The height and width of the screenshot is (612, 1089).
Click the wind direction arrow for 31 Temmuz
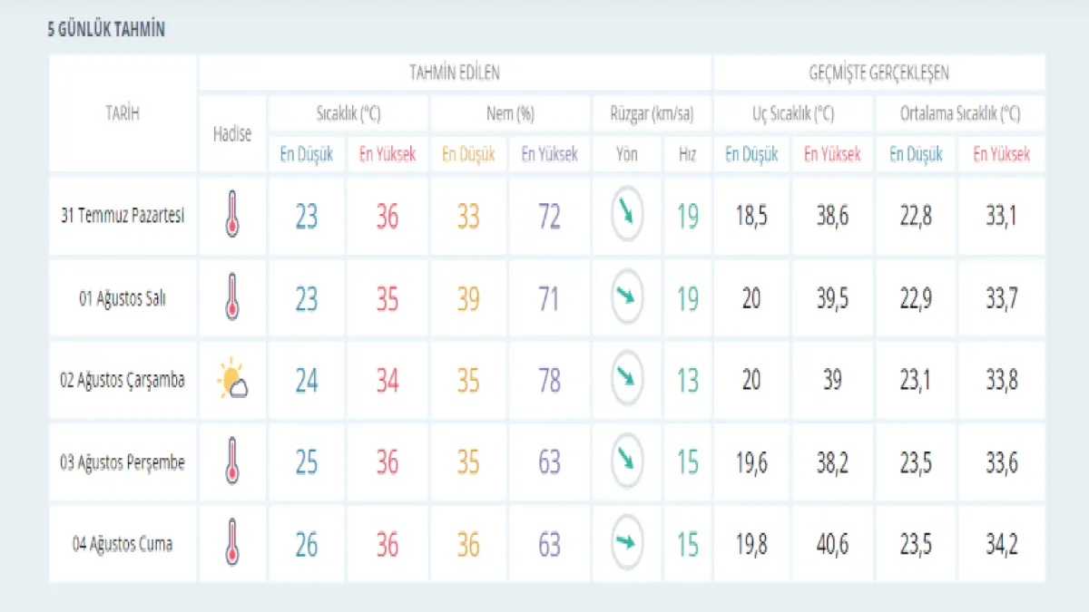click(x=627, y=215)
